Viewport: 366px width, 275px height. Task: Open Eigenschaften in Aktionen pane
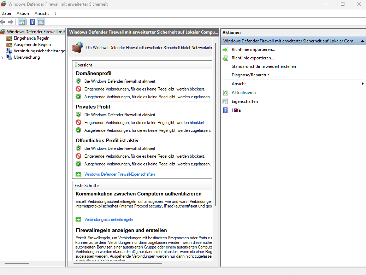coord(244,101)
